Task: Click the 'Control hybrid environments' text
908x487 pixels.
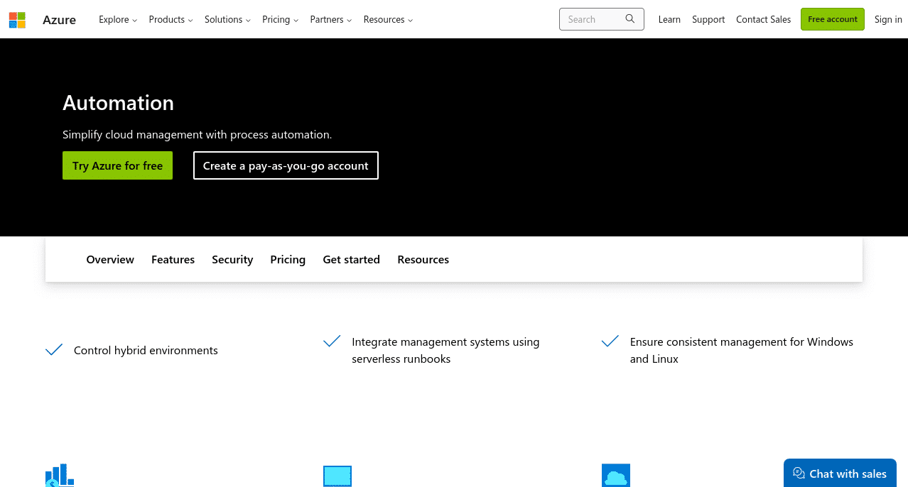Action: pos(146,351)
